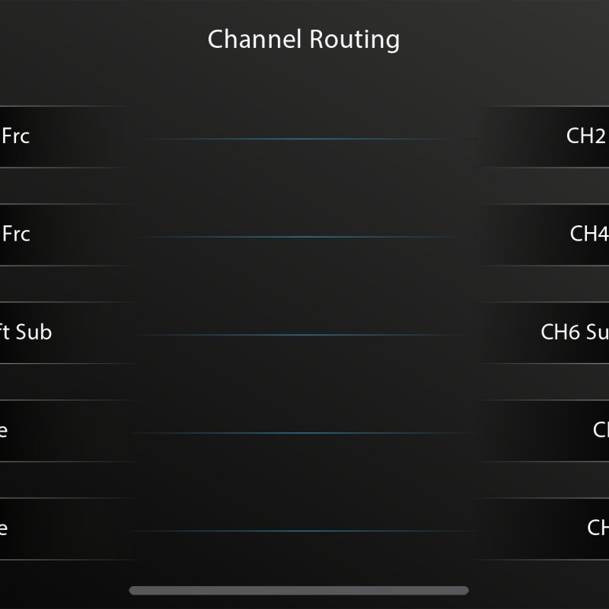Tap the Channel Routing title
The width and height of the screenshot is (609, 609).
pos(304,39)
